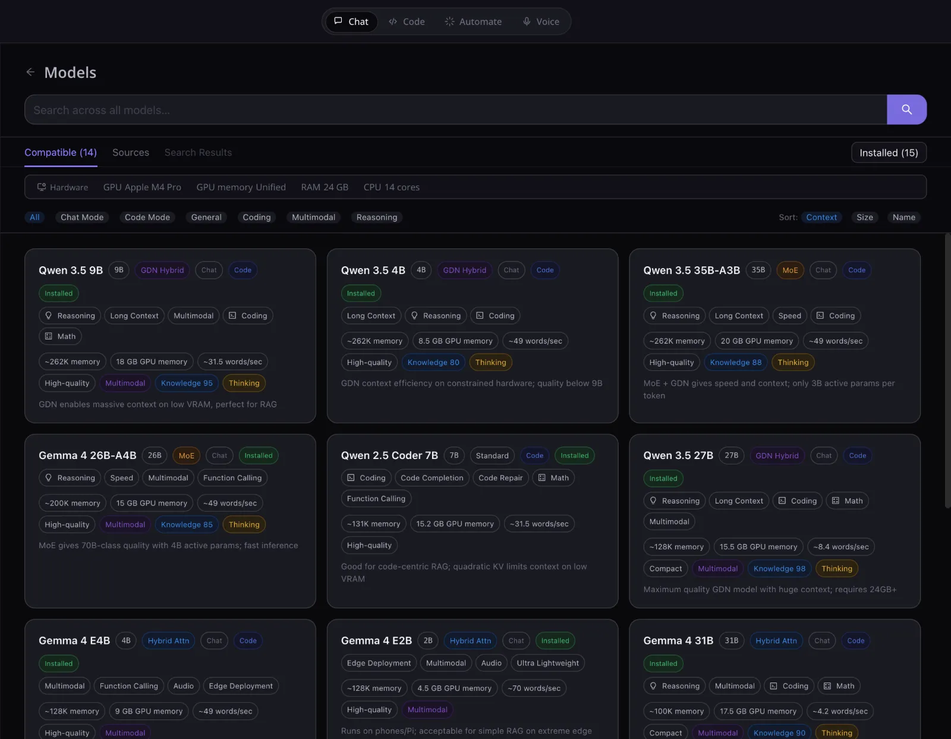951x739 pixels.
Task: Click Coding tag icon on Qwen 2.5 Coder 7B
Action: 351,478
